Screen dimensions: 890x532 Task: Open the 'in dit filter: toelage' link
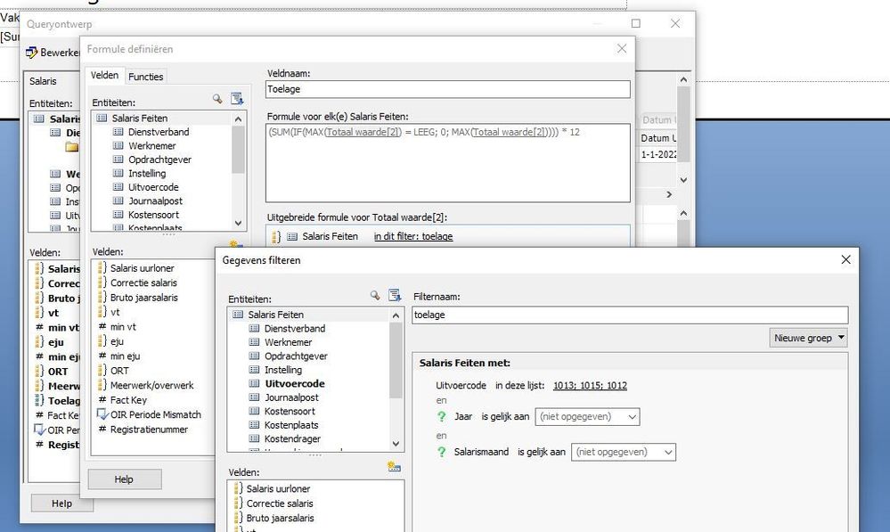(413, 236)
